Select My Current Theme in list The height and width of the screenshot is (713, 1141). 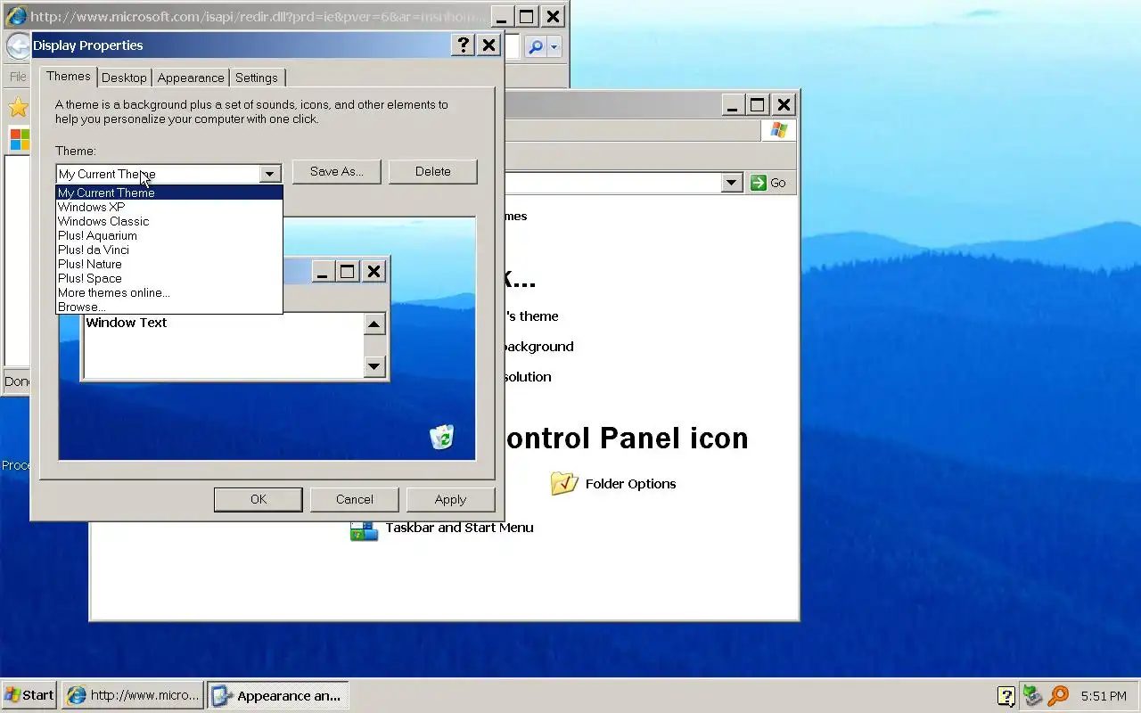coord(169,193)
